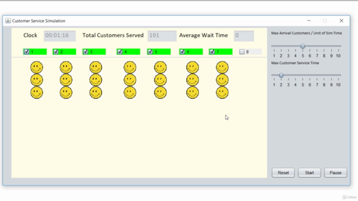Click second smiley in teller 3 queue
Screen dimensions: 358x201
[96, 80]
